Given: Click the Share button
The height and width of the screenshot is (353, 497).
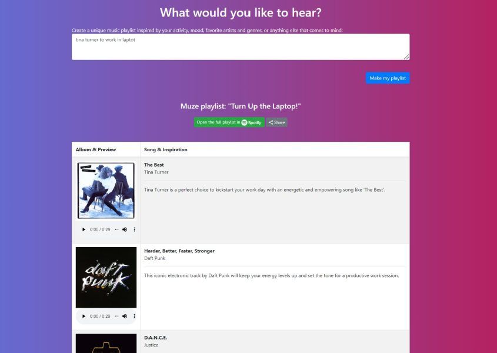Looking at the screenshot, I should 276,122.
